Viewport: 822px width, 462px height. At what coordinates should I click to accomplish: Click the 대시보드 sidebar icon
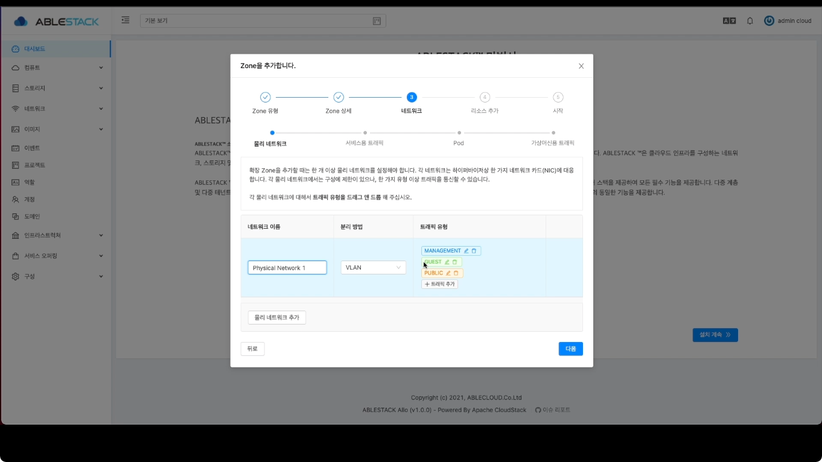(x=16, y=49)
